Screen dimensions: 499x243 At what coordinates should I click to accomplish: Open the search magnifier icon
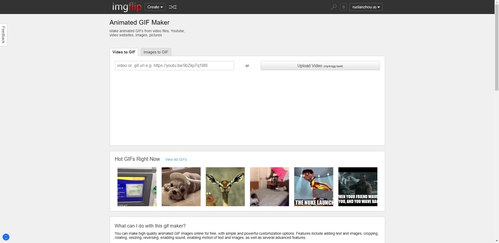coord(333,7)
